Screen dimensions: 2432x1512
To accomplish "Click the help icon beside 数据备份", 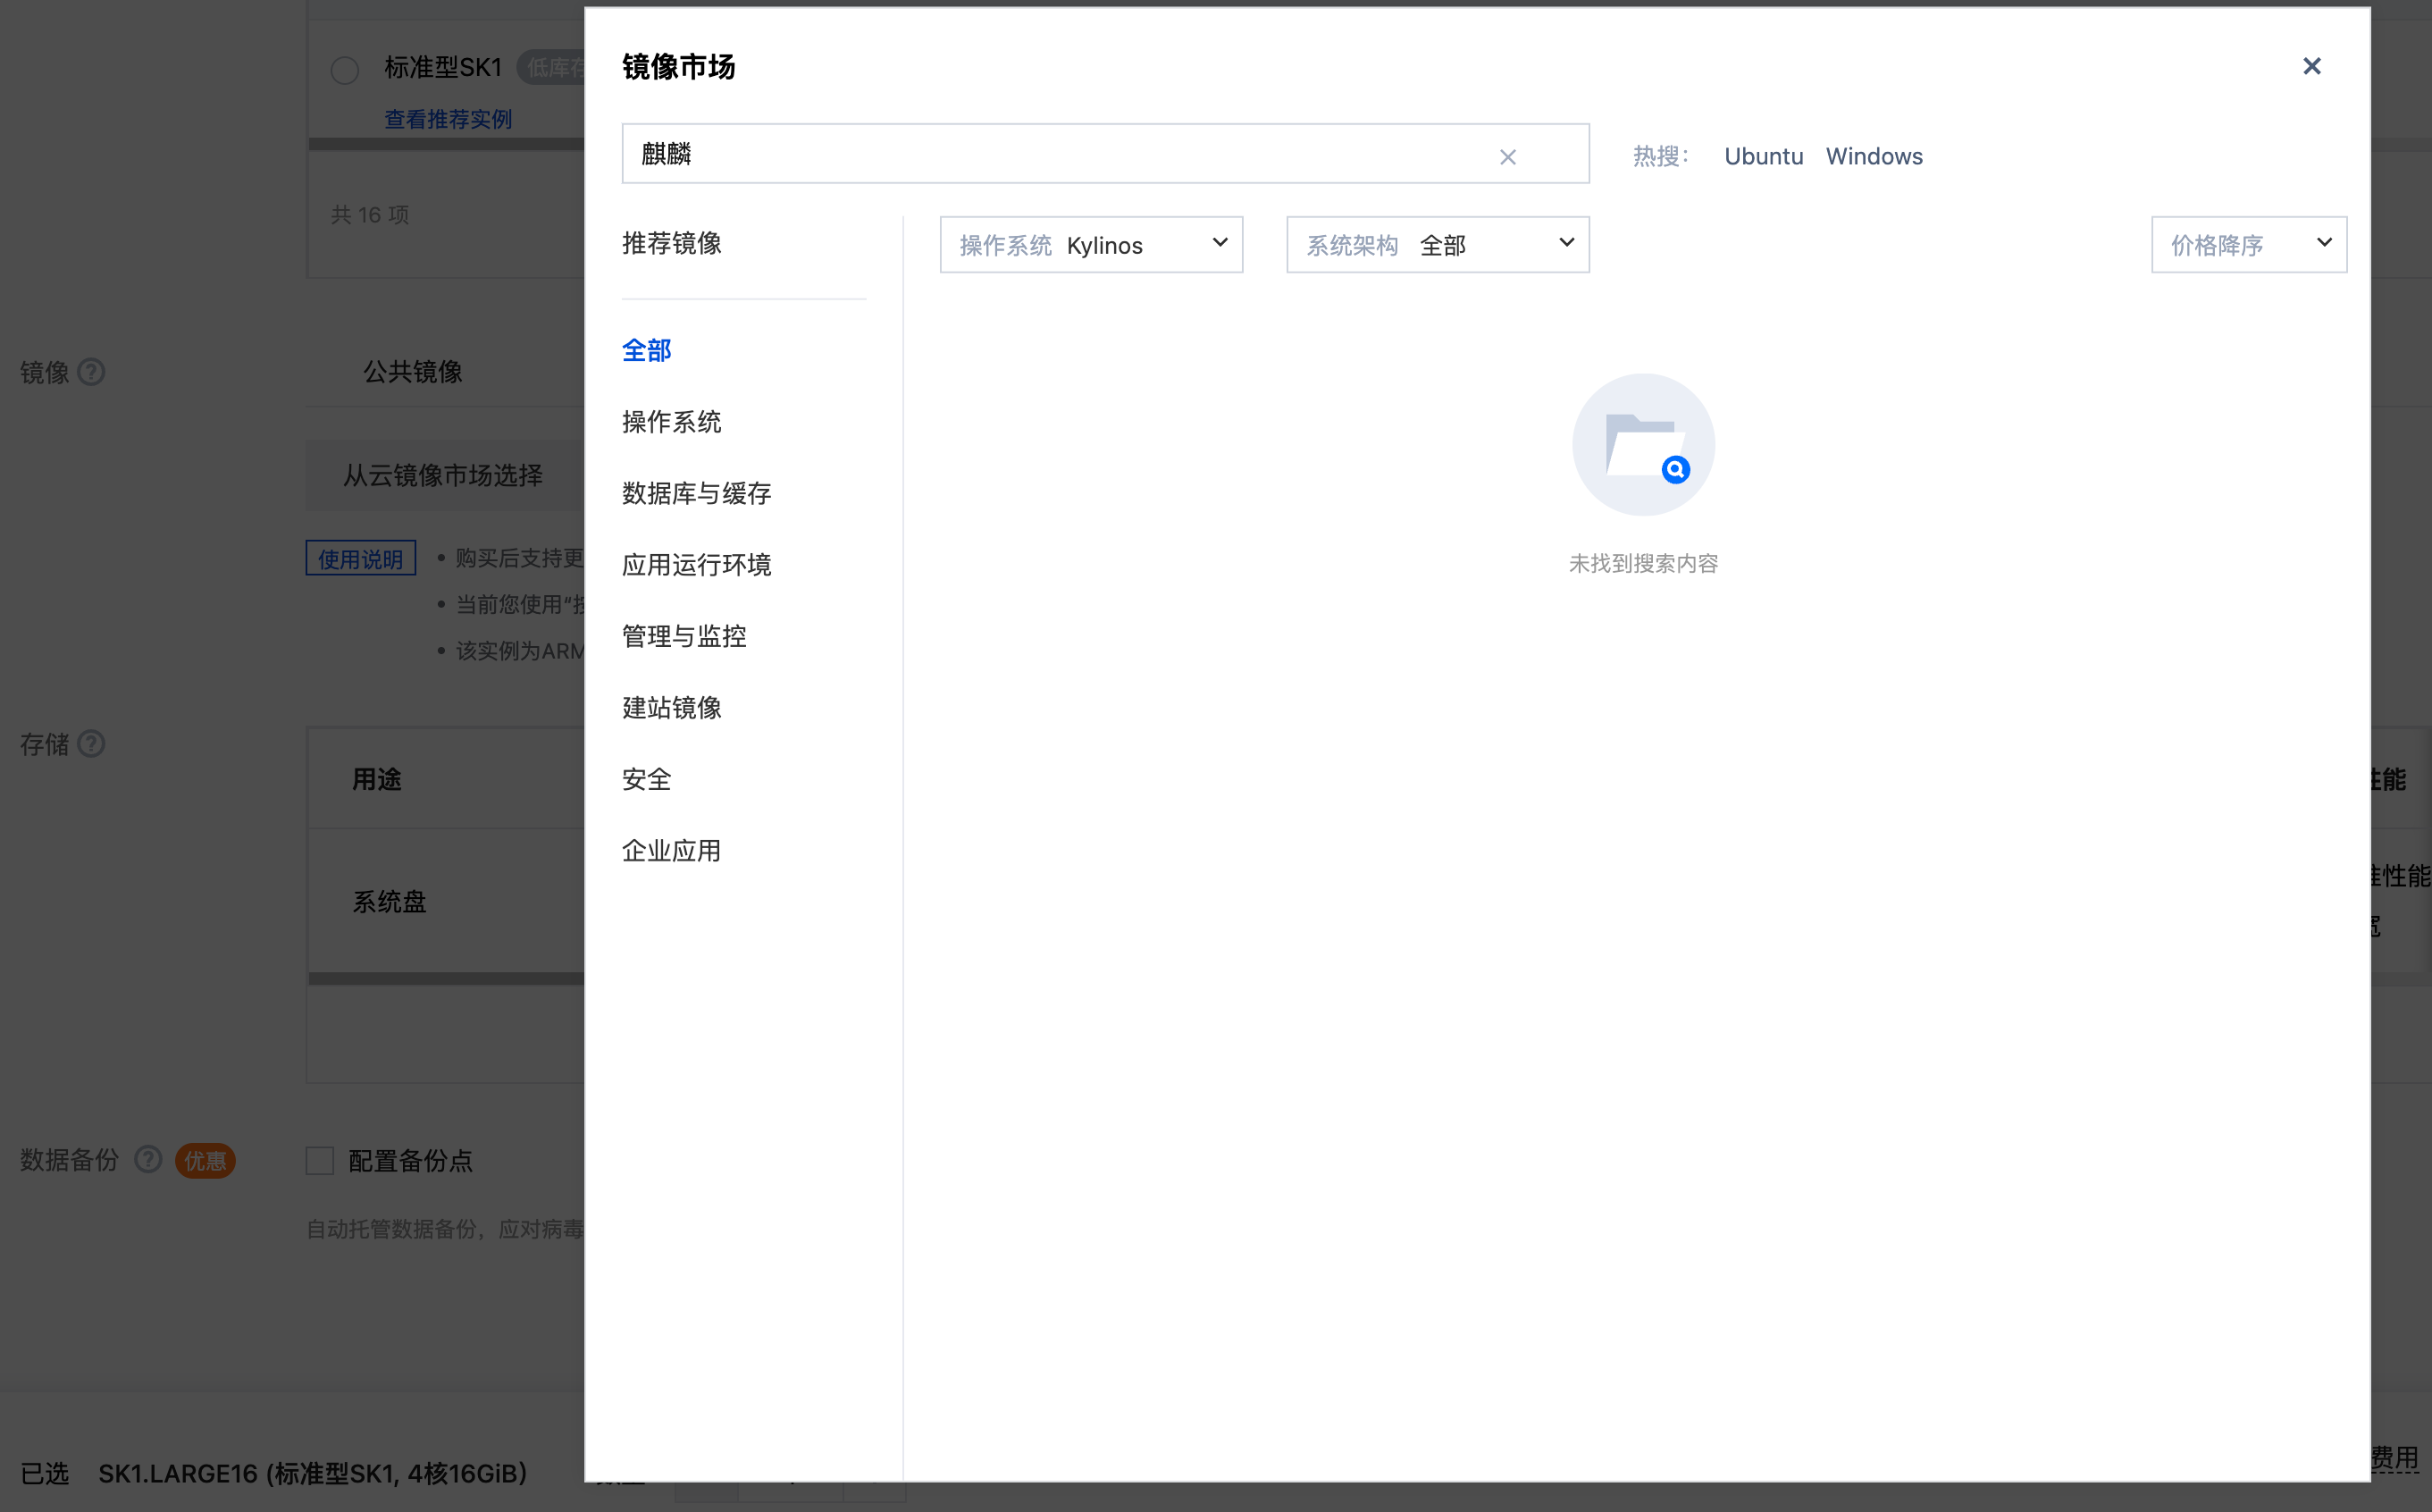I will [x=148, y=1159].
